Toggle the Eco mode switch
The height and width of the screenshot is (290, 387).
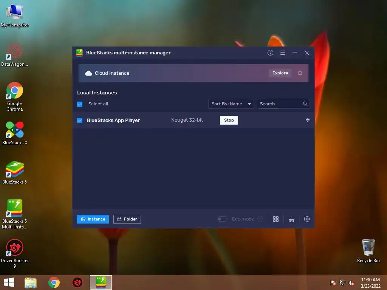pyautogui.click(x=222, y=219)
